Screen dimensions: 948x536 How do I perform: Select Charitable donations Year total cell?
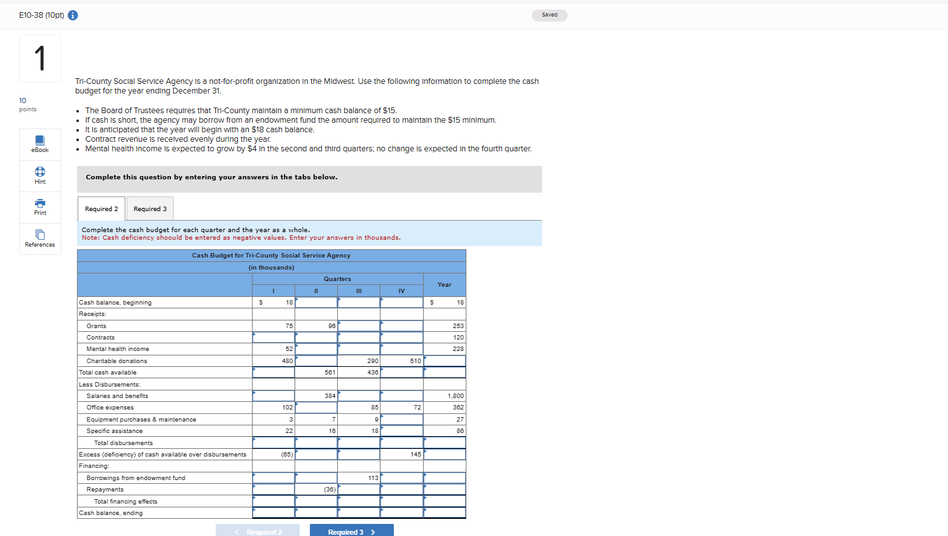point(445,361)
